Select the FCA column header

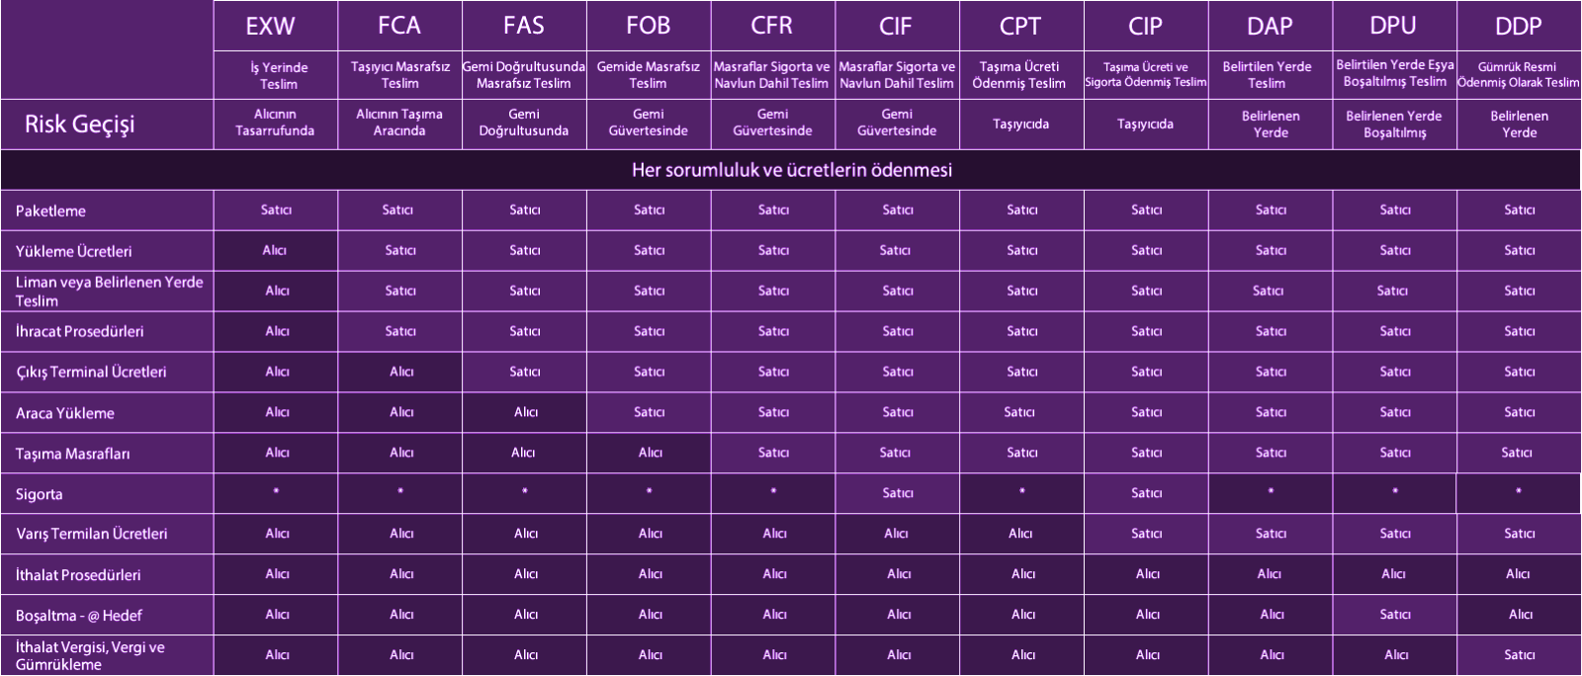tap(399, 26)
